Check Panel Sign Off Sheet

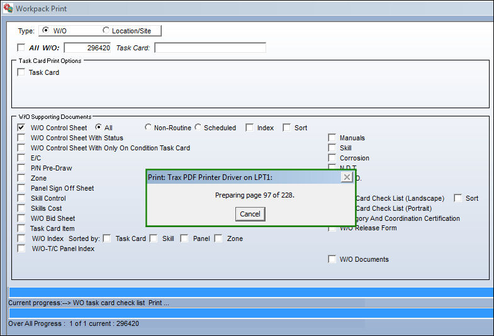[x=21, y=188]
